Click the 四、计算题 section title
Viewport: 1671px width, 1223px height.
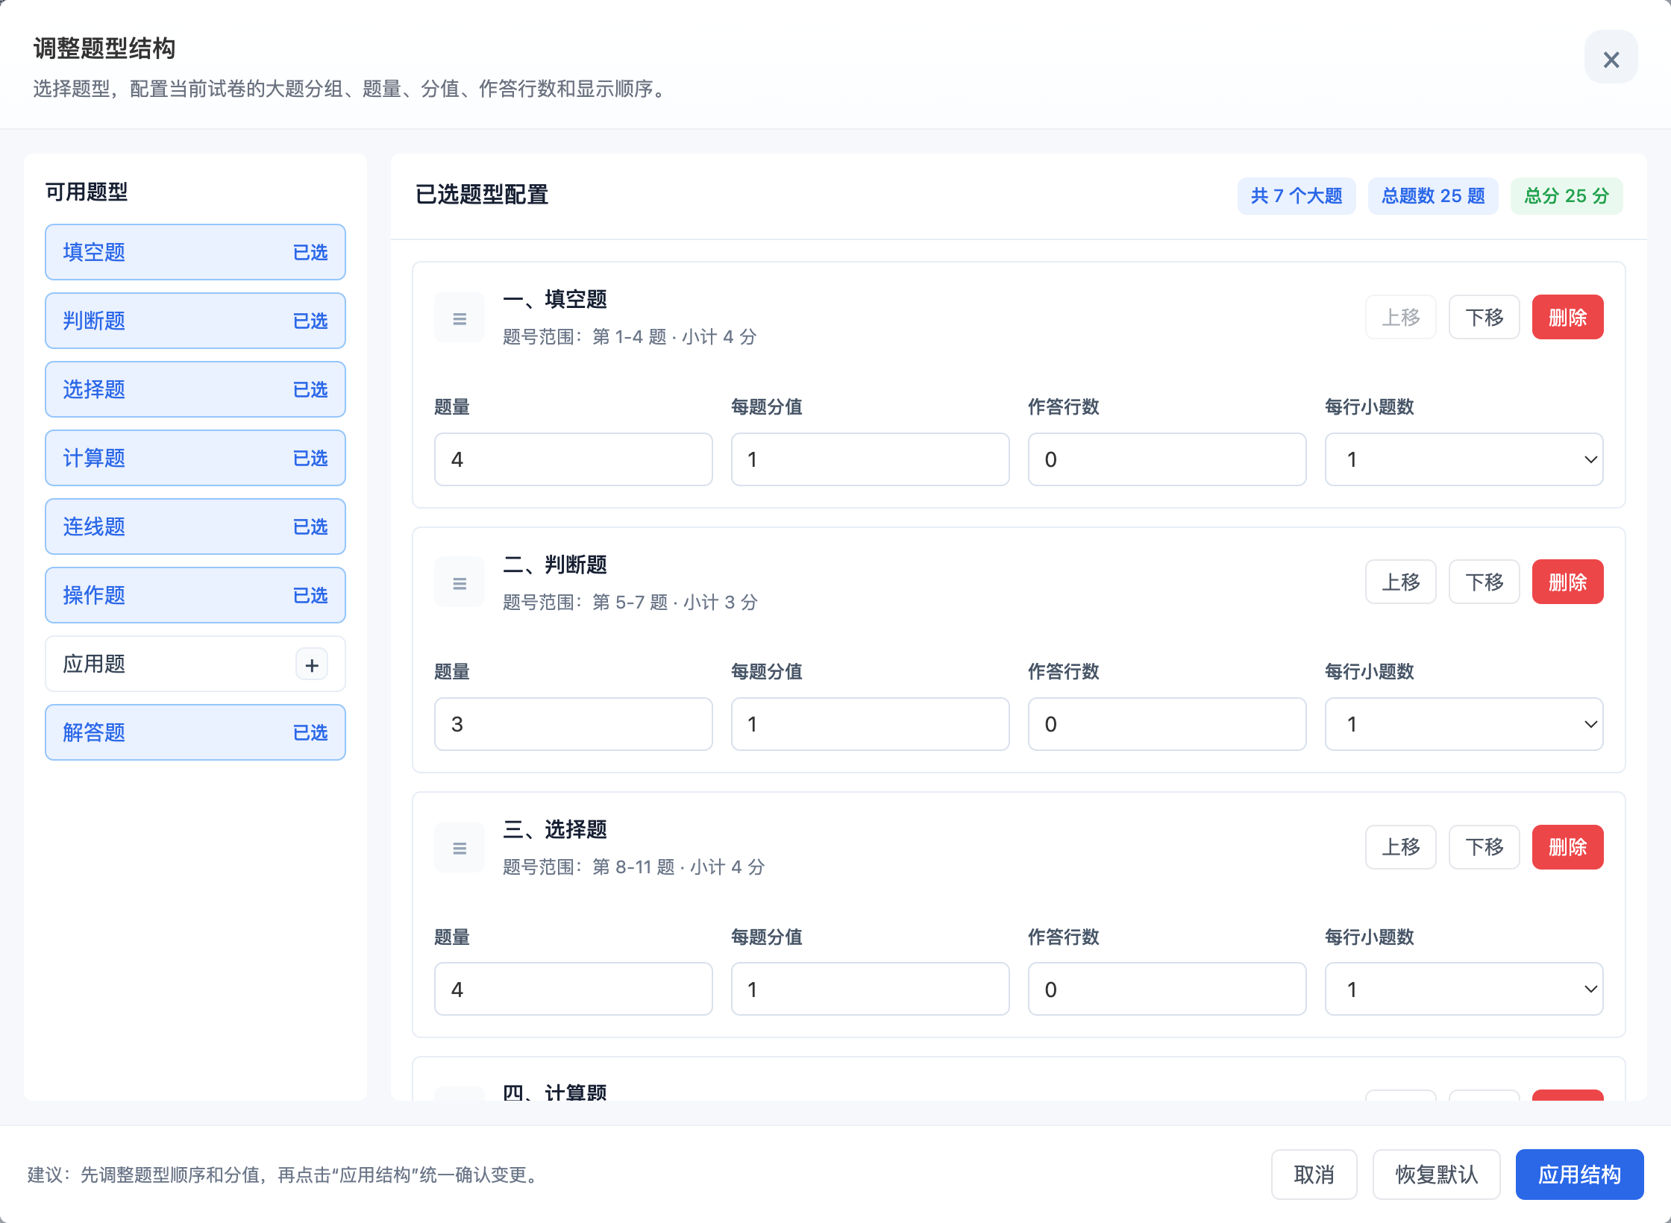[x=555, y=1092]
